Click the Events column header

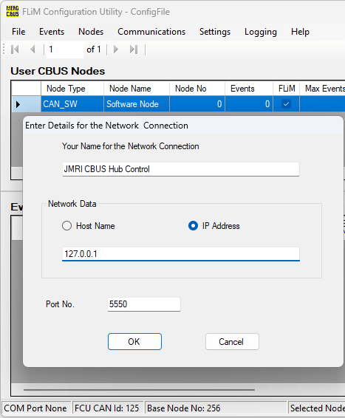click(x=249, y=88)
